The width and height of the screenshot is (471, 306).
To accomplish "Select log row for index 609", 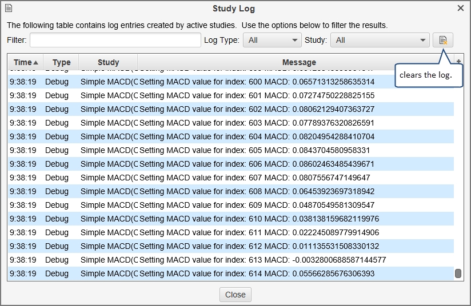I will coord(229,205).
